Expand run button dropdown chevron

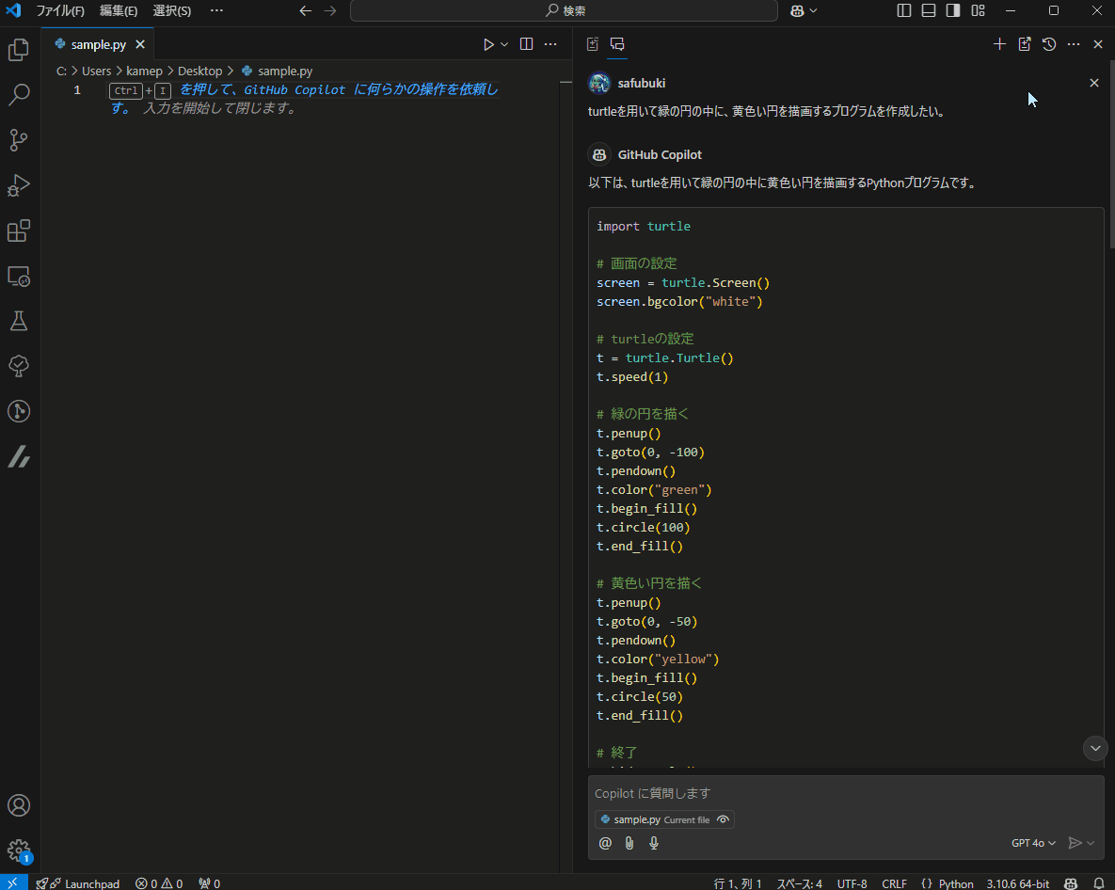click(x=504, y=44)
